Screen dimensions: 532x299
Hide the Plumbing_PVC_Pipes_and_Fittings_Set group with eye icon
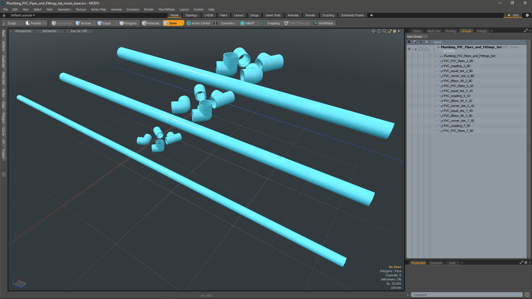[x=409, y=49]
